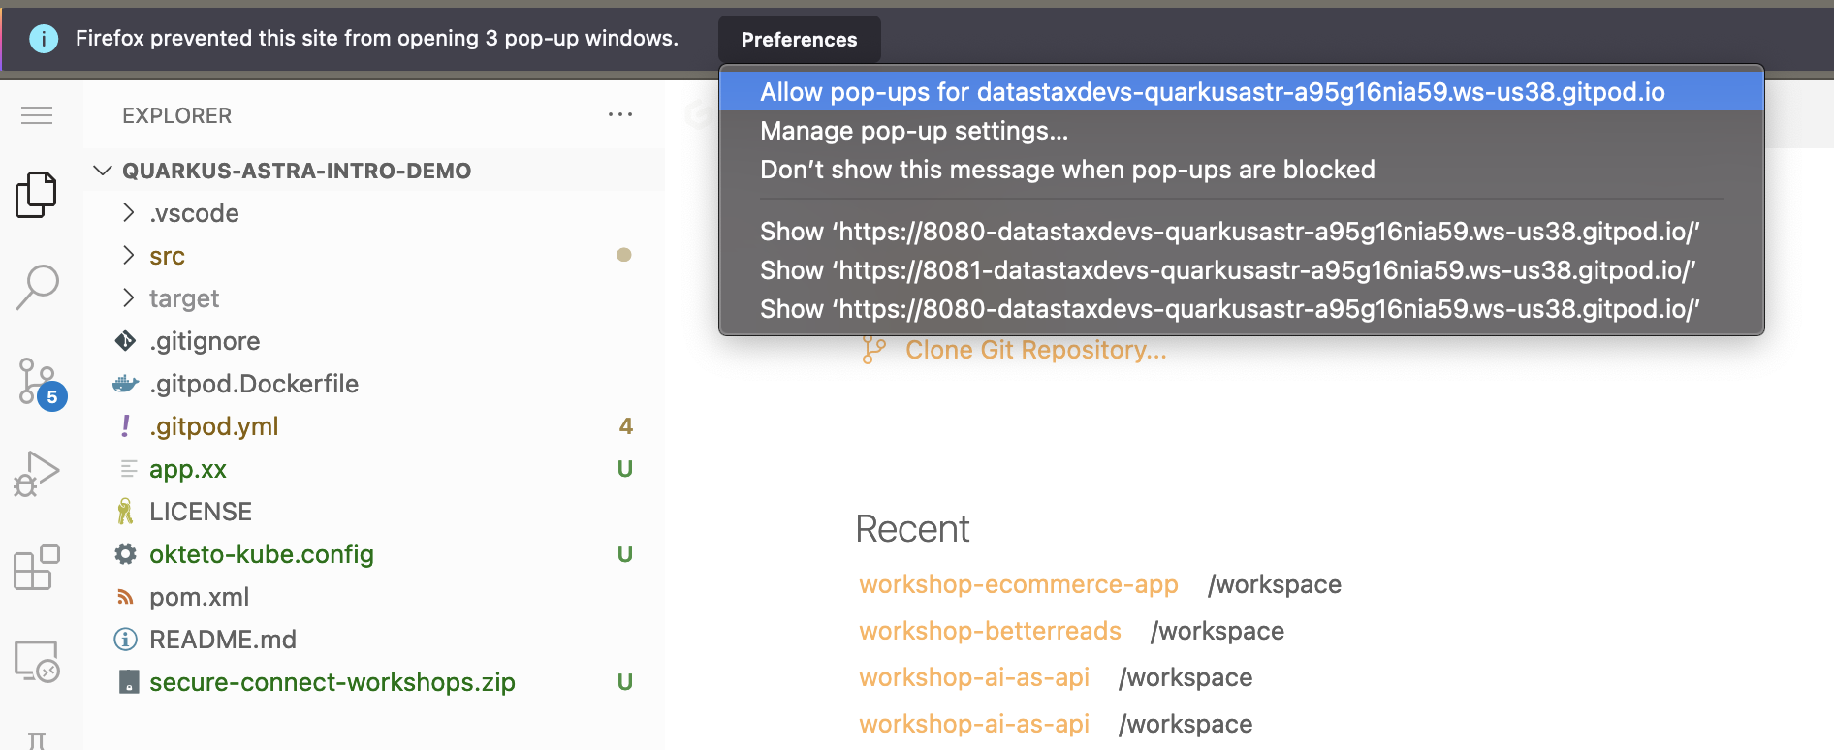The image size is (1834, 750).
Task: Open the Extensions view icon
Action: point(37,567)
